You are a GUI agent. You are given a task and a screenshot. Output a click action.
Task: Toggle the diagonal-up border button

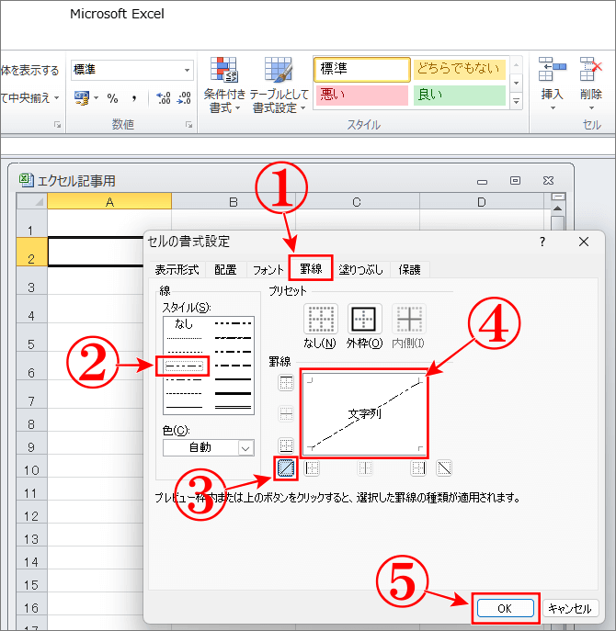[x=286, y=468]
